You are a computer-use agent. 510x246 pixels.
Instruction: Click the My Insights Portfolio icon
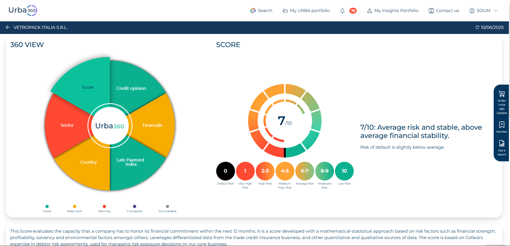[x=370, y=11]
